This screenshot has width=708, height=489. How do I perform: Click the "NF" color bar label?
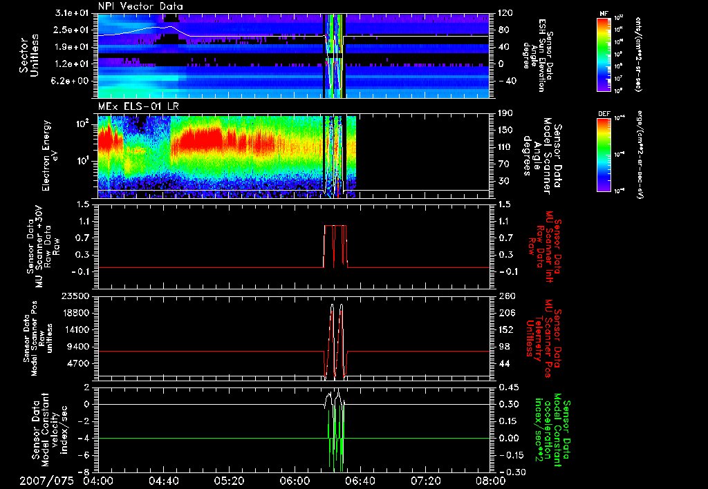[604, 14]
